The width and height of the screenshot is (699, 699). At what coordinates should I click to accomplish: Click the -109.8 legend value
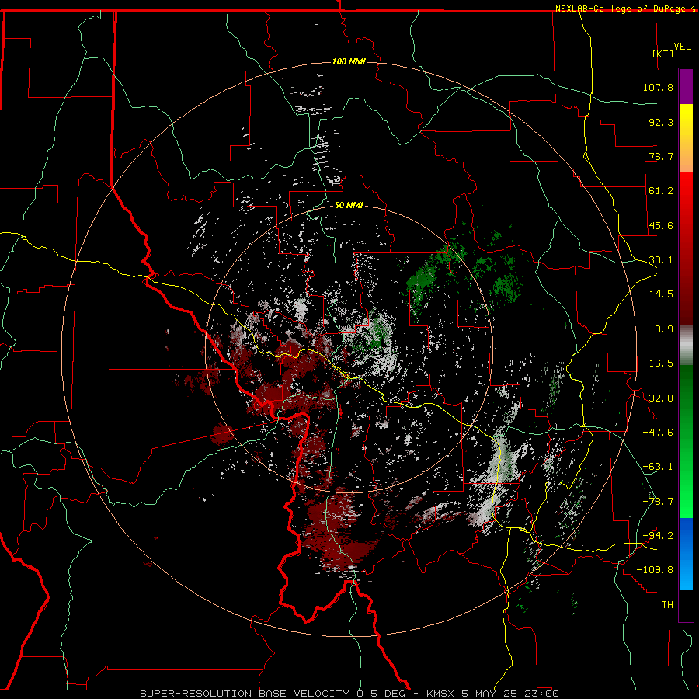pos(655,570)
